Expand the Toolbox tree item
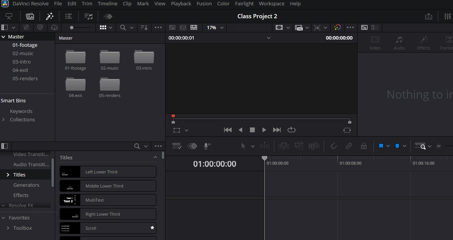Image resolution: width=453 pixels, height=240 pixels. [8, 228]
